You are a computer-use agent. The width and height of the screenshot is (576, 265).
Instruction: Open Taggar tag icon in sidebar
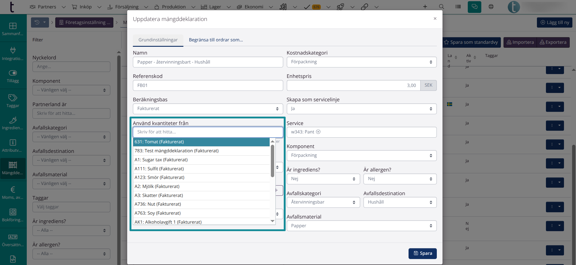[x=13, y=101]
